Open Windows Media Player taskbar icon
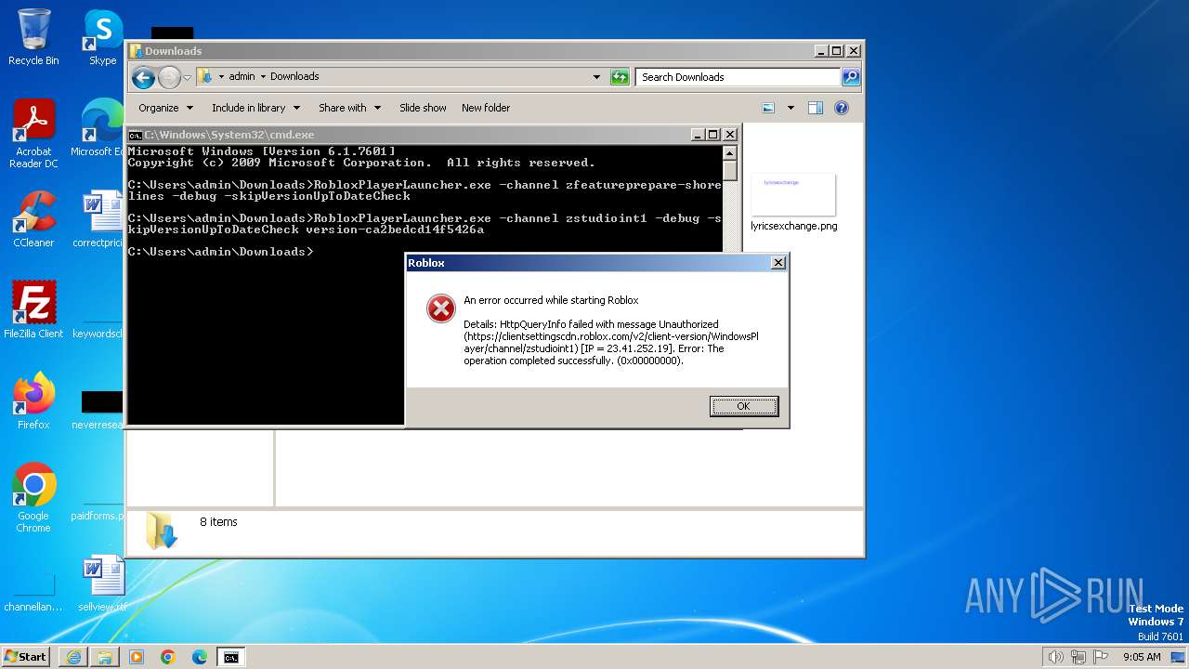This screenshot has height=669, width=1189. click(137, 657)
